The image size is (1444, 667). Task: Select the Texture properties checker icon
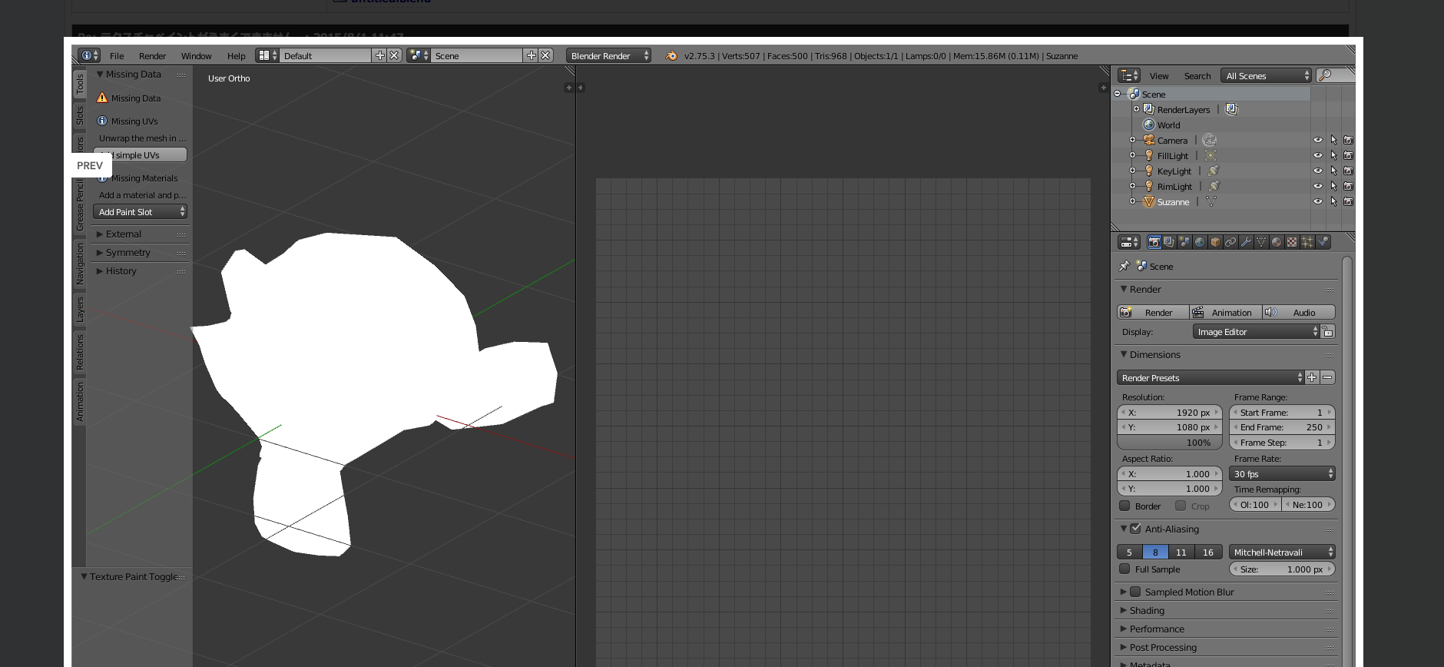point(1292,242)
